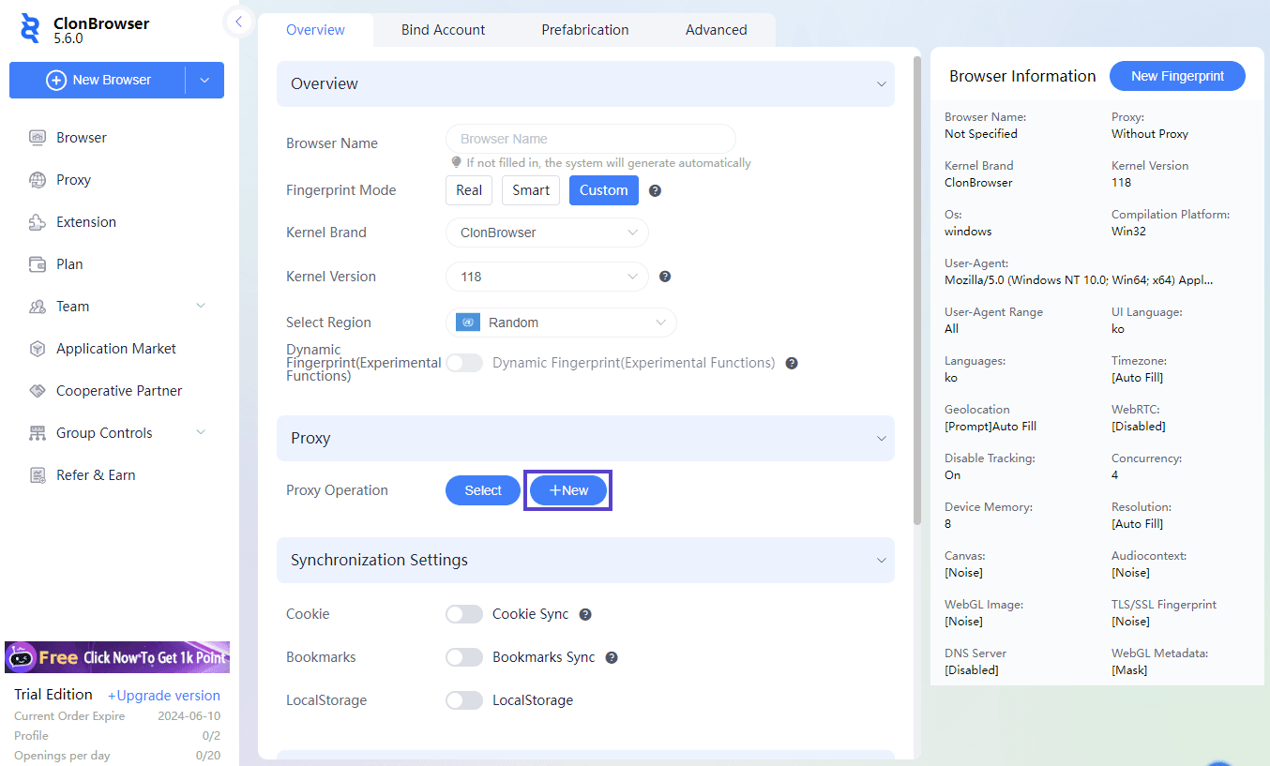Switch to the Bind Account tab

pyautogui.click(x=443, y=30)
